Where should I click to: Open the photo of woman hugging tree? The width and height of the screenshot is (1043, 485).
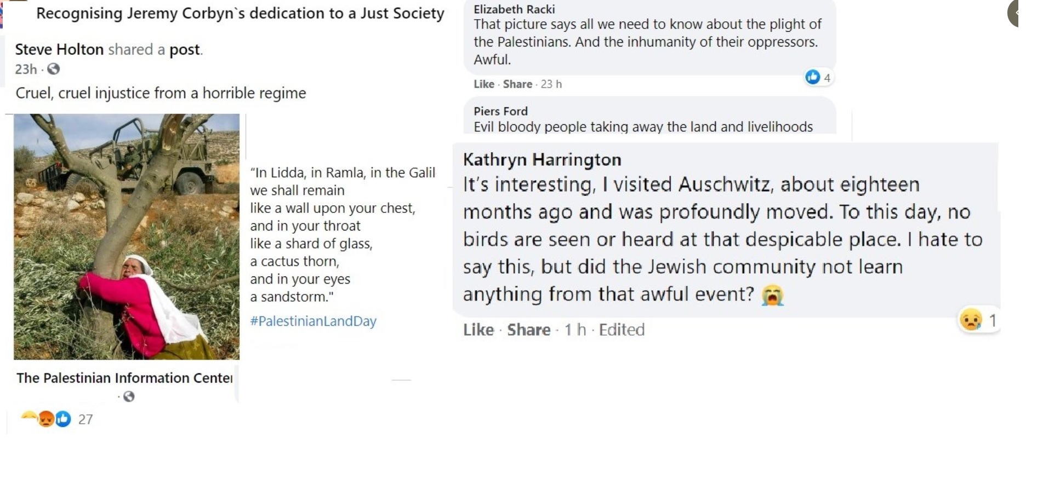click(127, 236)
